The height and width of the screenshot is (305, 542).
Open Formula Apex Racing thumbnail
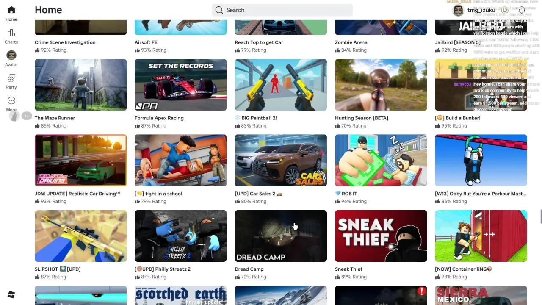(180, 85)
